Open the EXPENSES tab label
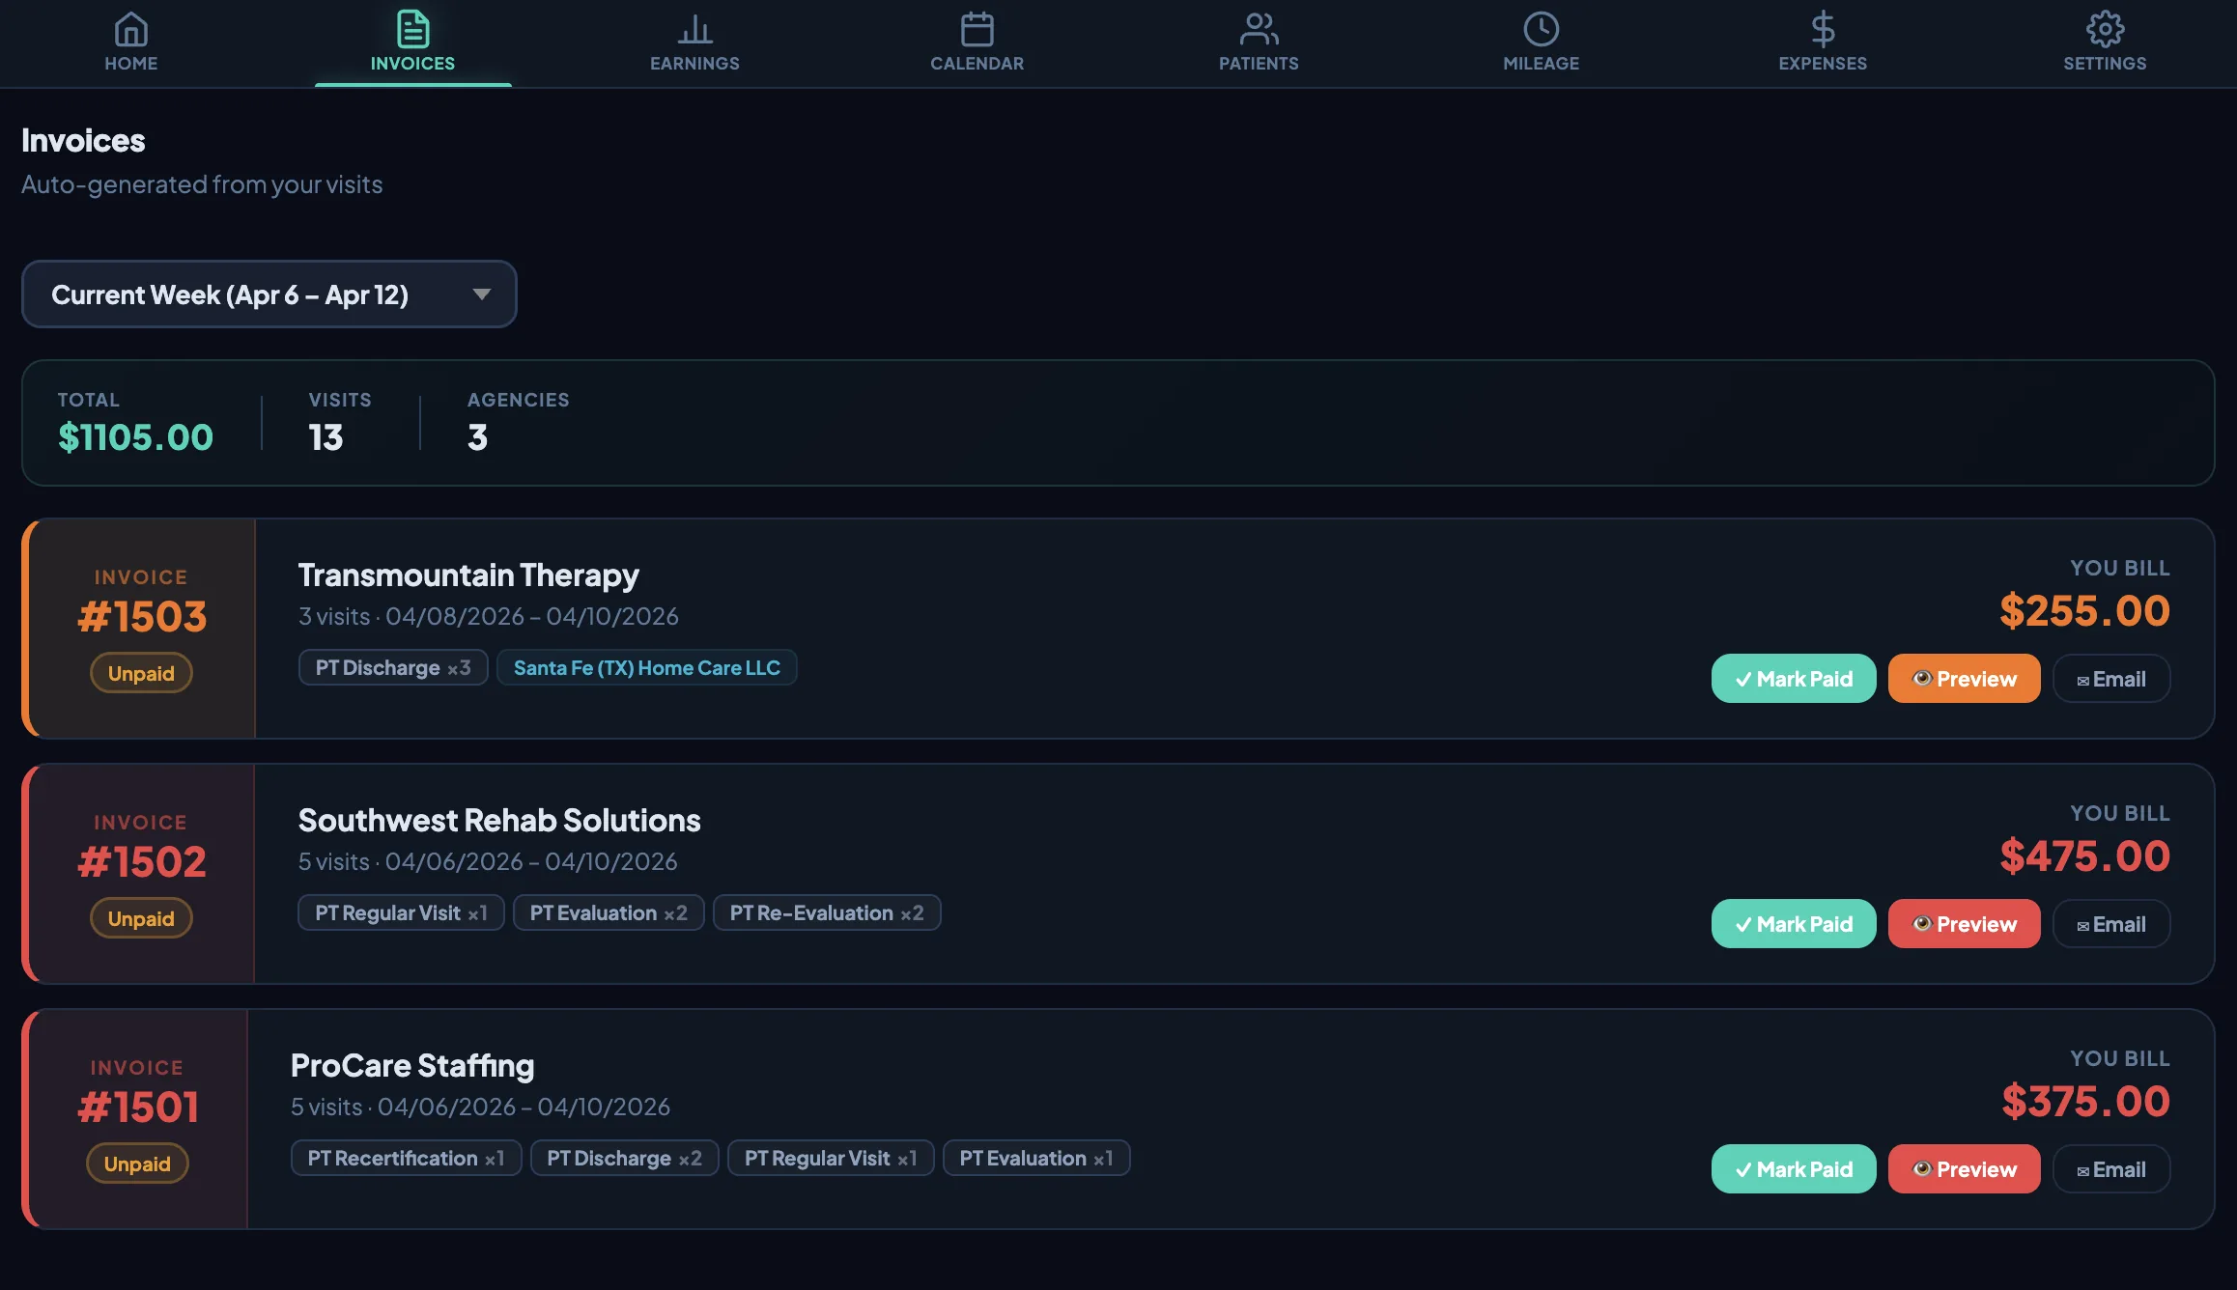The width and height of the screenshot is (2237, 1290). 1823,64
